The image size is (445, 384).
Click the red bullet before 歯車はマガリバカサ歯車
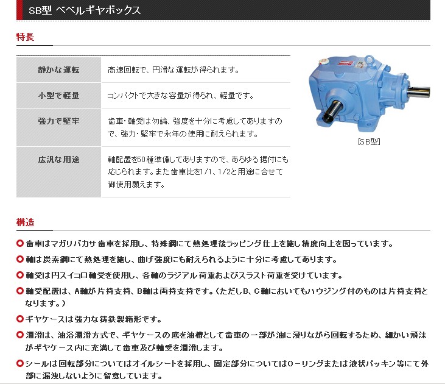click(x=20, y=244)
